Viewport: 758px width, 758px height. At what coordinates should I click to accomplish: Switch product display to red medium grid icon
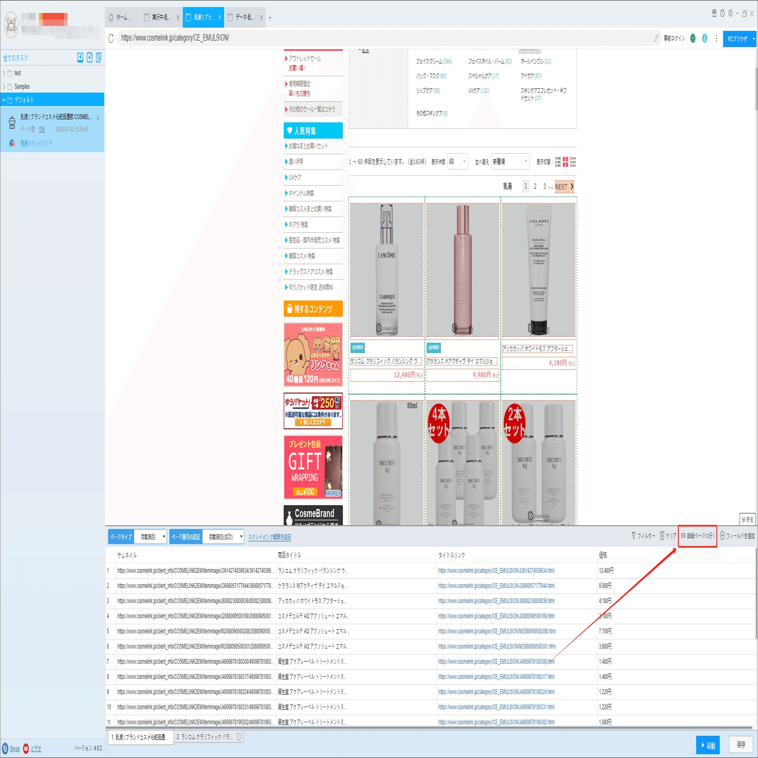565,162
